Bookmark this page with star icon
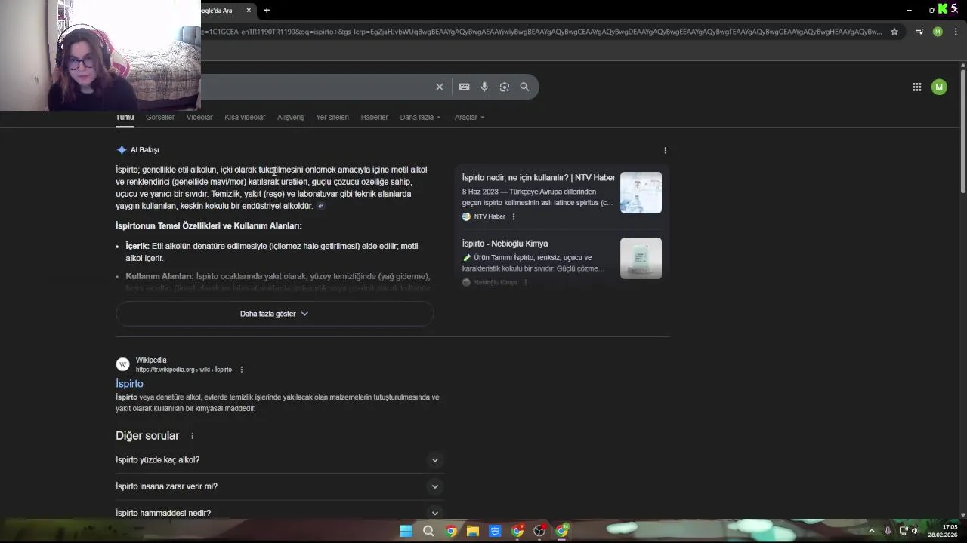967x543 pixels. (x=894, y=32)
